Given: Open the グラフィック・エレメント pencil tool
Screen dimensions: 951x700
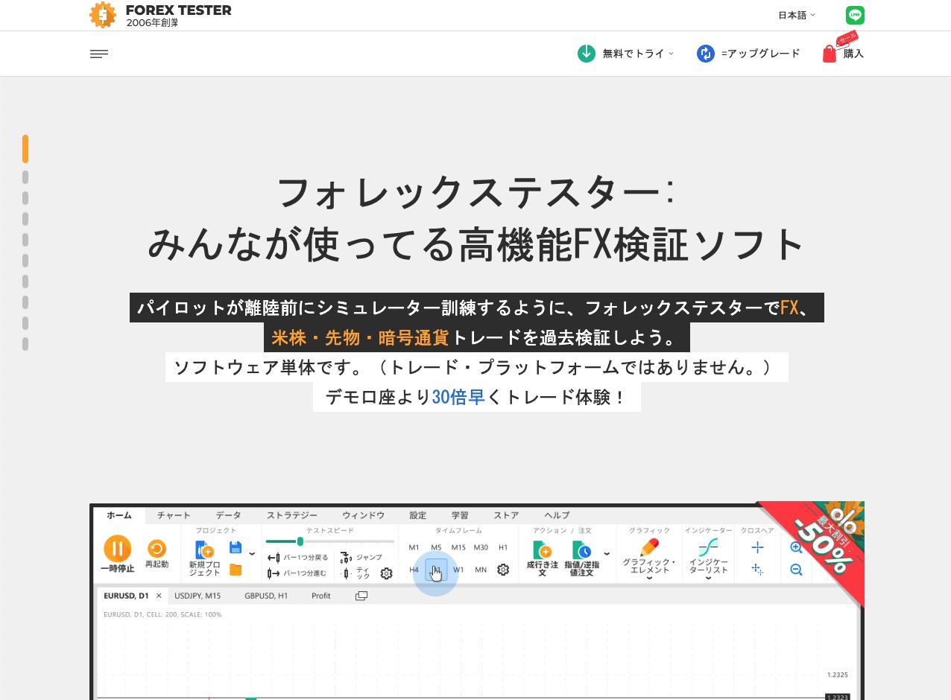Looking at the screenshot, I should [x=648, y=548].
